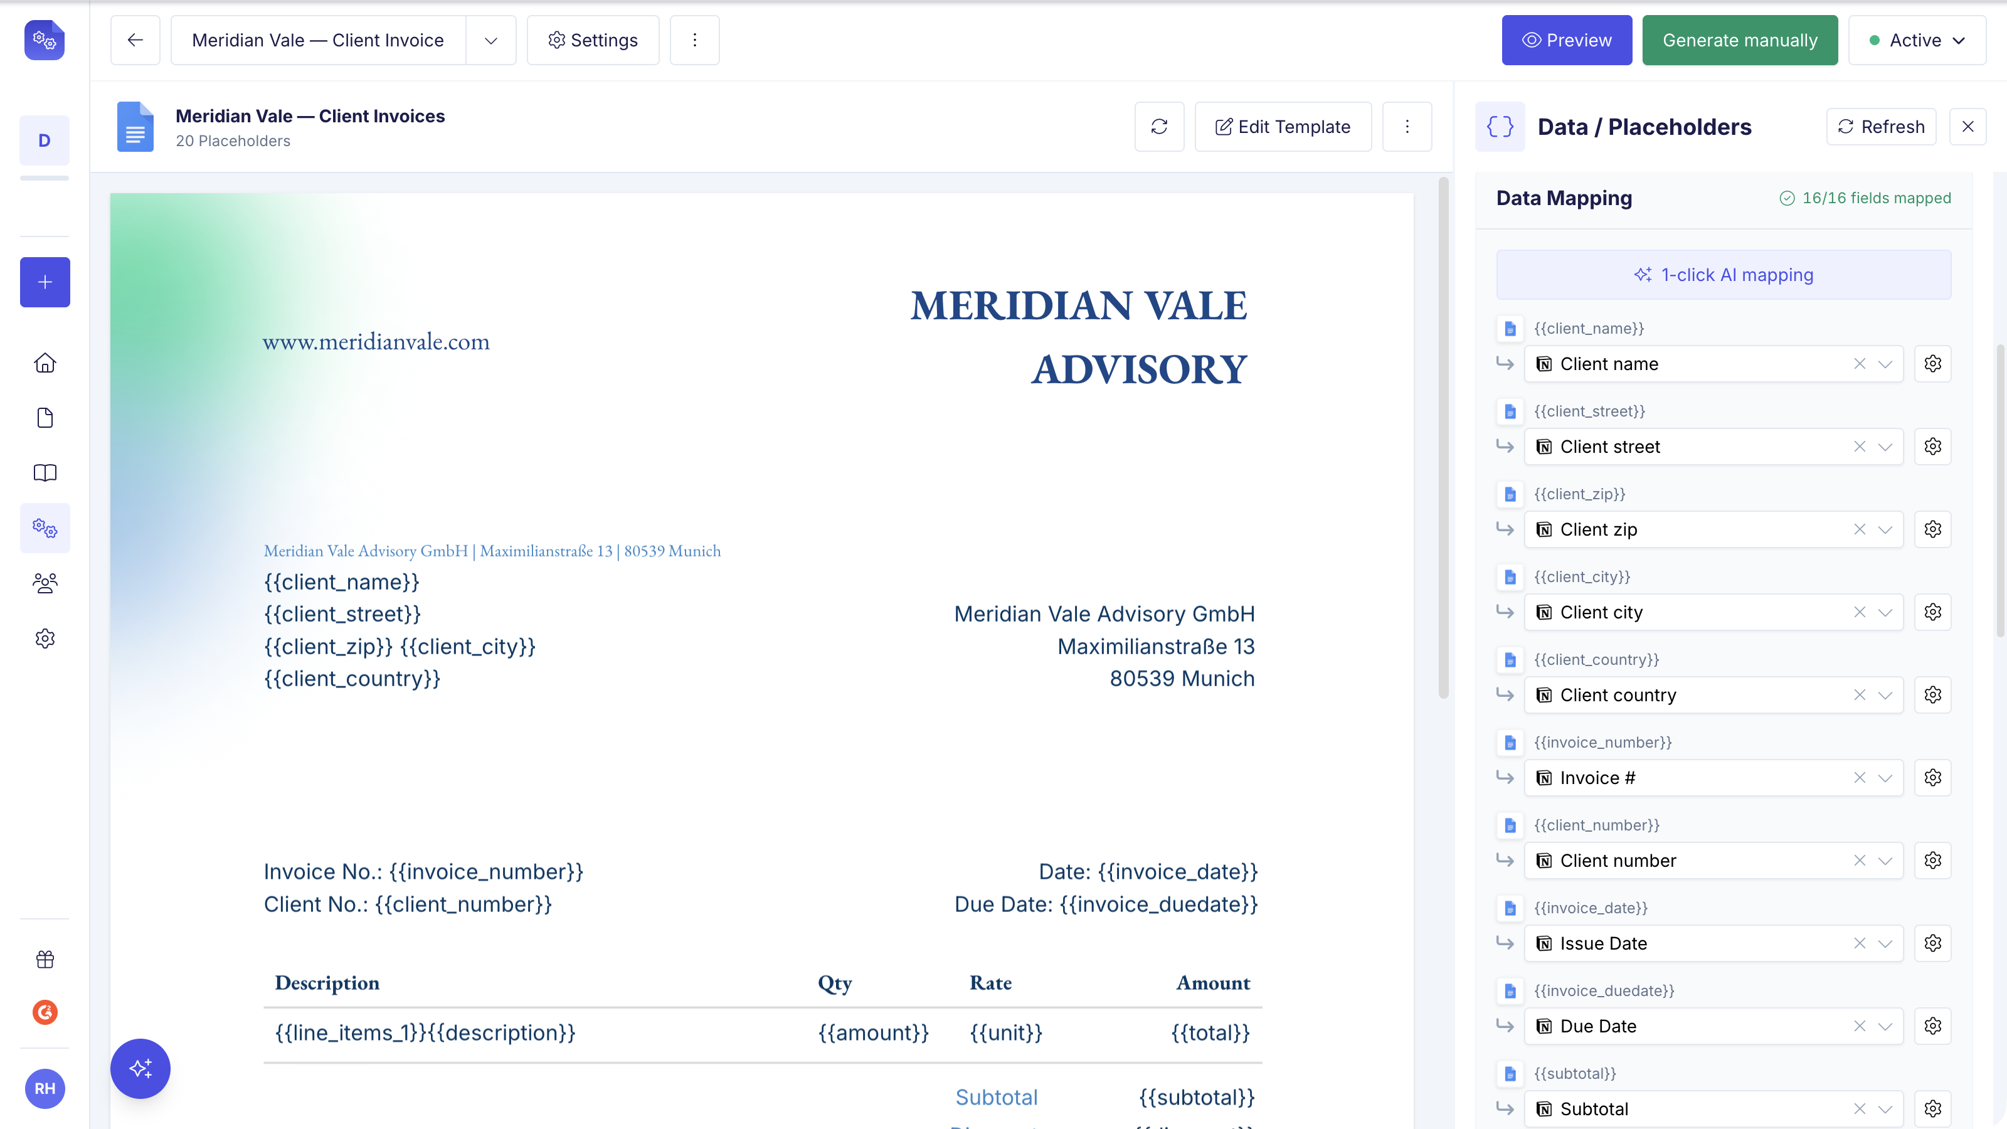Screen dimensions: 2007x1129
Task: Open settings gear for Client name mapping
Action: pos(1933,364)
